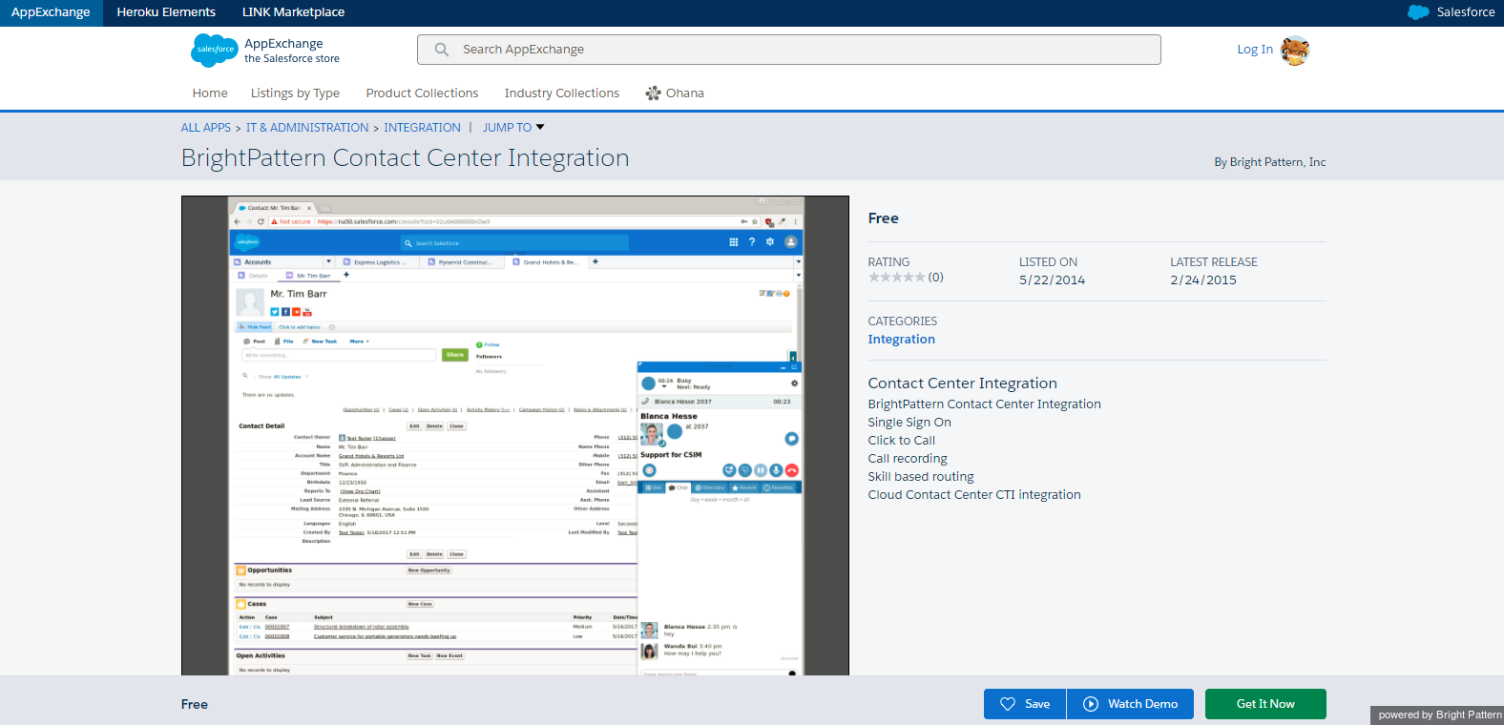Open the app screenshot thumbnail
Screen dimensions: 1504x725
[515, 436]
